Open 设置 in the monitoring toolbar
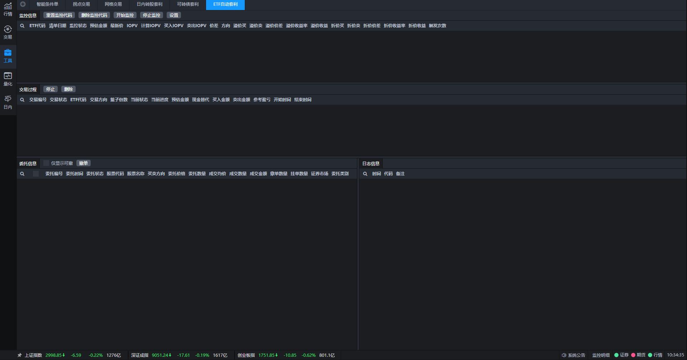Image resolution: width=687 pixels, height=360 pixels. tap(174, 15)
